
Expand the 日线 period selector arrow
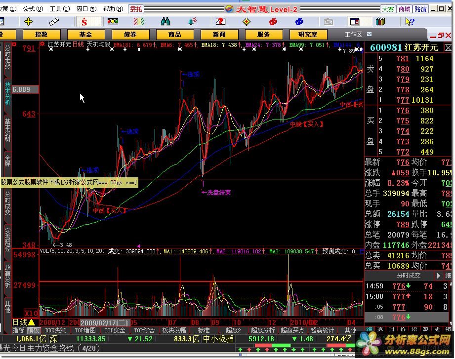(32, 322)
